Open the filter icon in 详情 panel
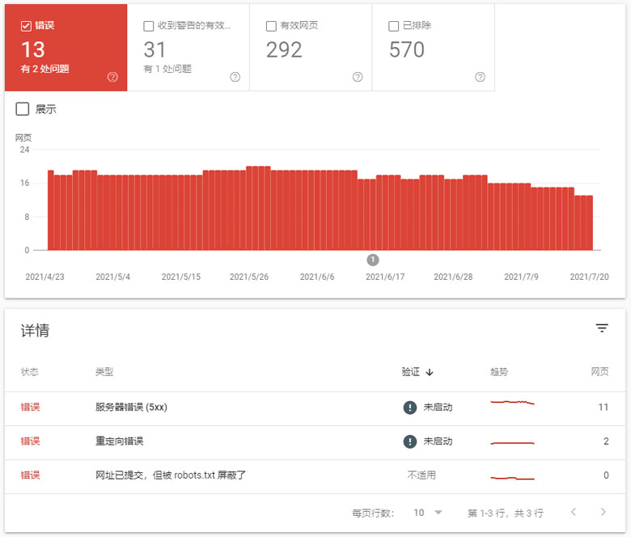 pyautogui.click(x=602, y=328)
